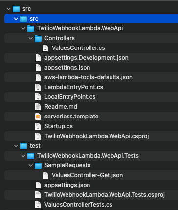Screen dimensions: 178x210
Task: Collapse TwilioWebhookLambda.WebApi folder chevron
Action: pos(23,28)
